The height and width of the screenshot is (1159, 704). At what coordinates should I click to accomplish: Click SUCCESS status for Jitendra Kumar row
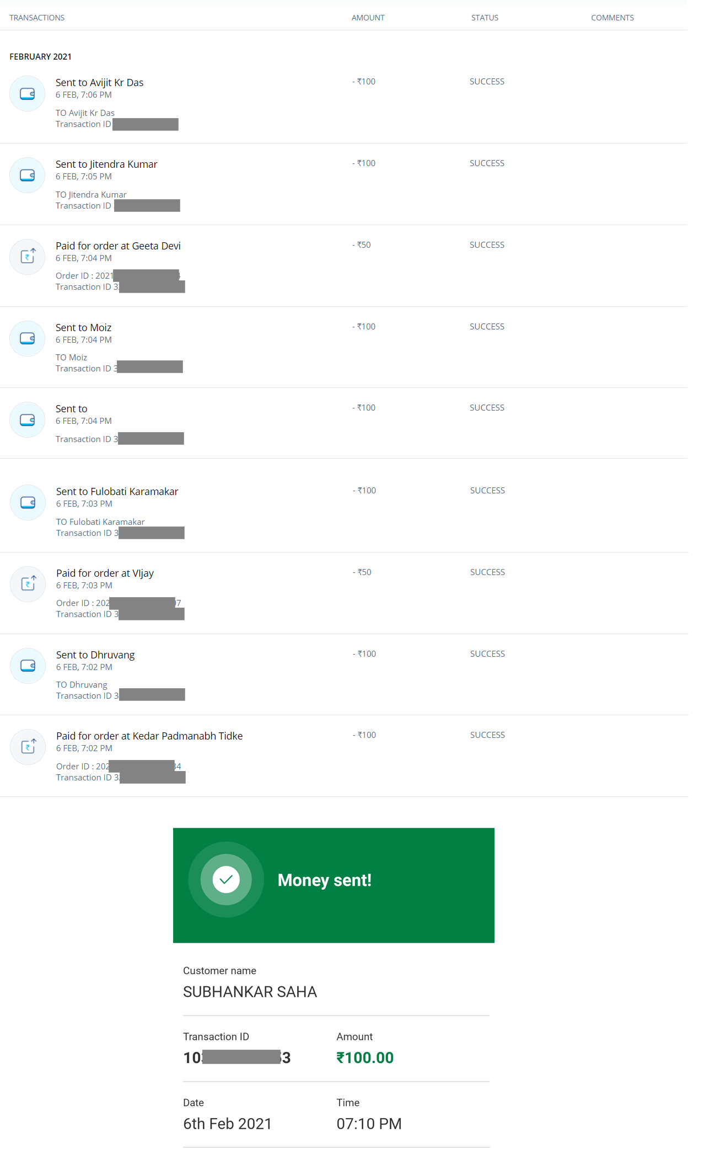coord(487,163)
